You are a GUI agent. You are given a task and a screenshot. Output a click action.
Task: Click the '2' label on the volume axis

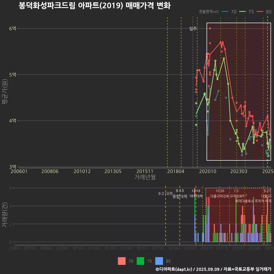11,224
